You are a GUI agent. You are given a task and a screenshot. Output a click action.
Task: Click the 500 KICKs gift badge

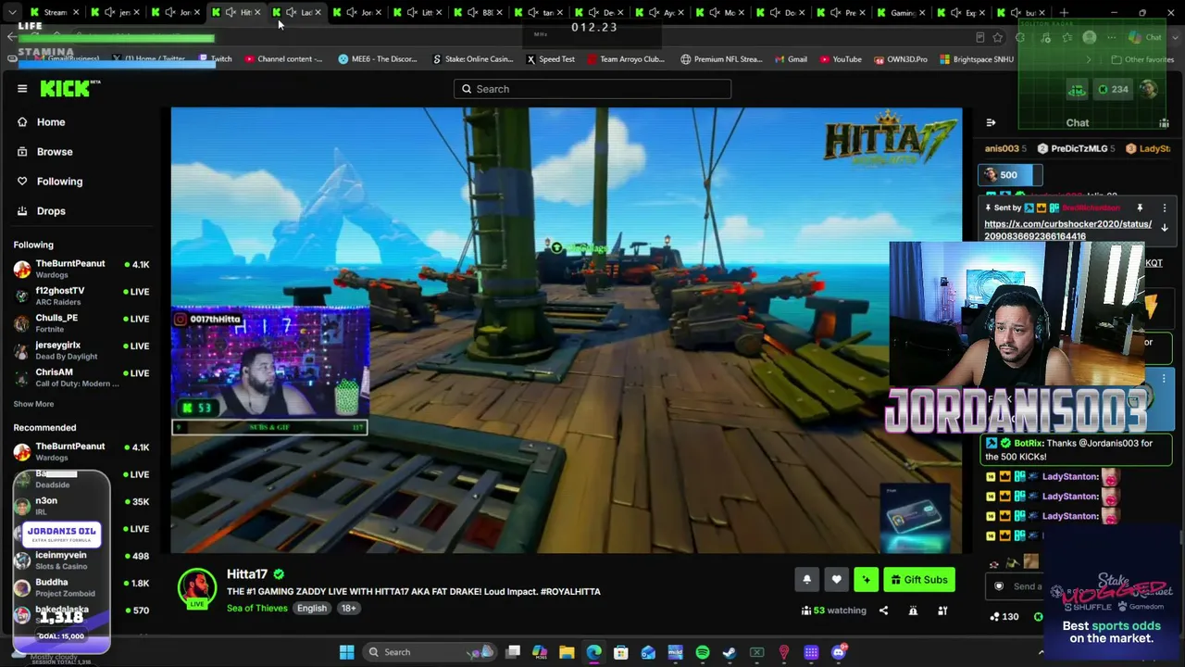(x=1009, y=174)
